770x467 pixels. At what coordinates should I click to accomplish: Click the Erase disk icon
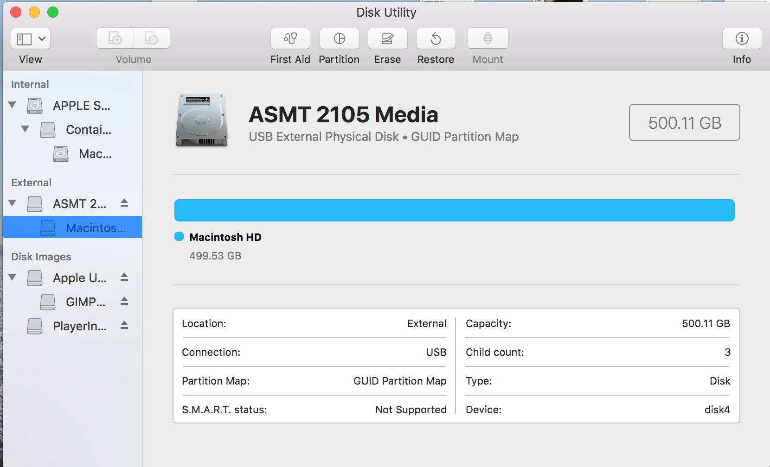pyautogui.click(x=387, y=38)
